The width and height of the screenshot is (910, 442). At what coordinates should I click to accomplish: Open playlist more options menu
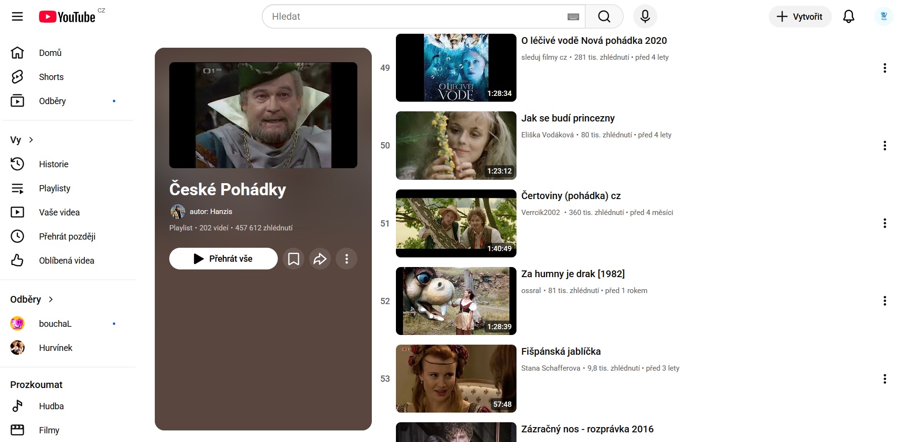click(x=346, y=259)
